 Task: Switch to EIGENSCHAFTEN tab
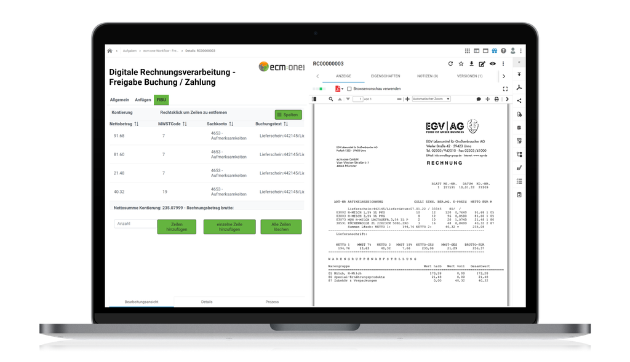(x=385, y=76)
